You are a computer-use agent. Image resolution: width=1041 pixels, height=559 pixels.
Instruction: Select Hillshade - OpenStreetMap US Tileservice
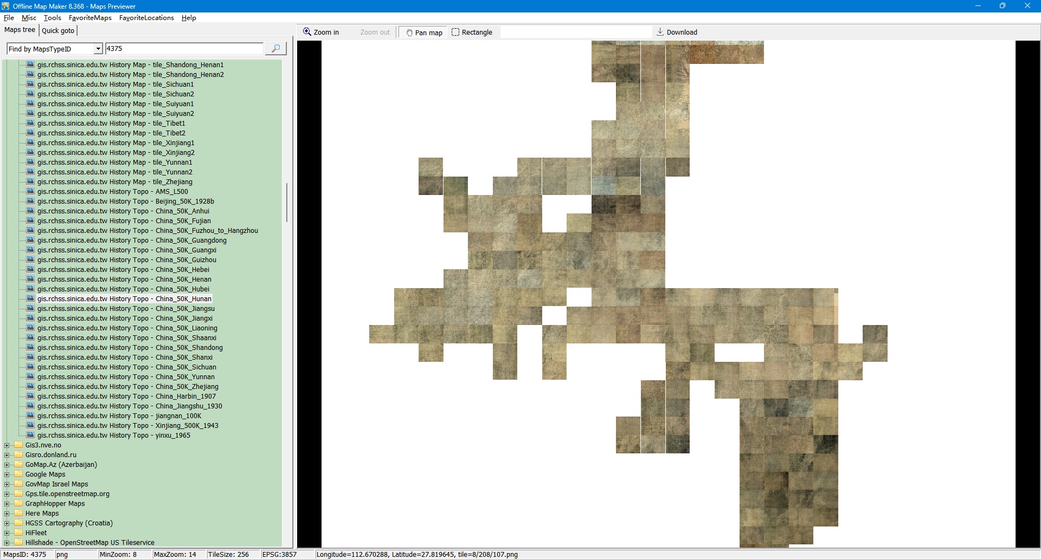90,543
